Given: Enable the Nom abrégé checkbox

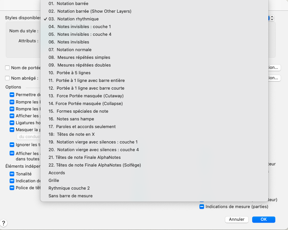Looking at the screenshot, I should tap(7, 78).
